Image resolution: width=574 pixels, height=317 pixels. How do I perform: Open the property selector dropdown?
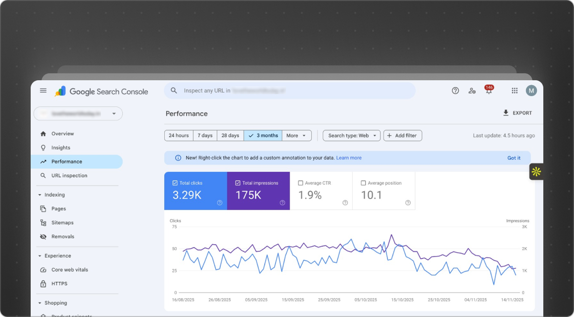click(x=78, y=113)
